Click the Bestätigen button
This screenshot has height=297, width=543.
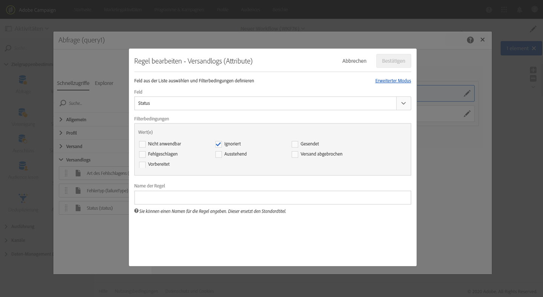point(394,61)
